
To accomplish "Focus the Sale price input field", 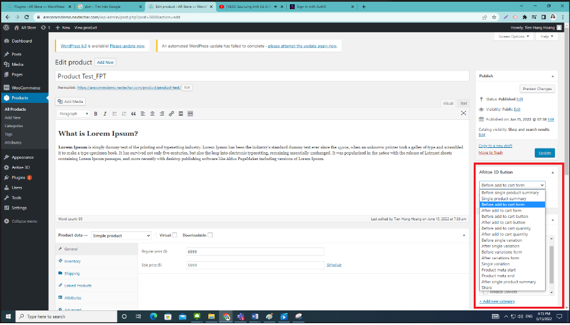I will click(255, 265).
